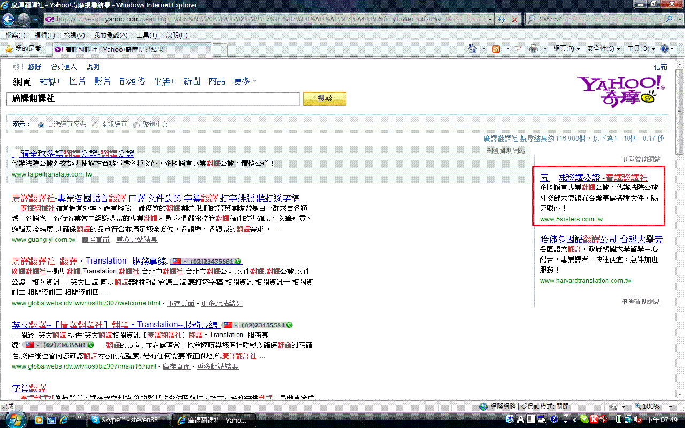Viewport: 685px width, 428px height.
Task: Click the Home icon in command bar
Action: click(473, 49)
